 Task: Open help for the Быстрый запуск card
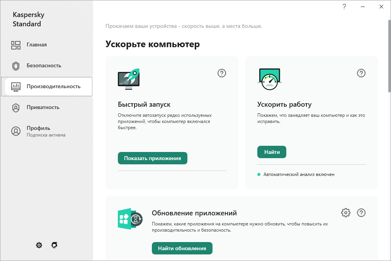(222, 73)
